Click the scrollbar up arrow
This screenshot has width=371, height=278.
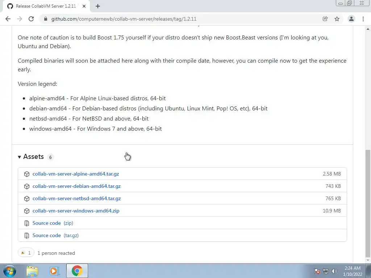[x=368, y=29]
